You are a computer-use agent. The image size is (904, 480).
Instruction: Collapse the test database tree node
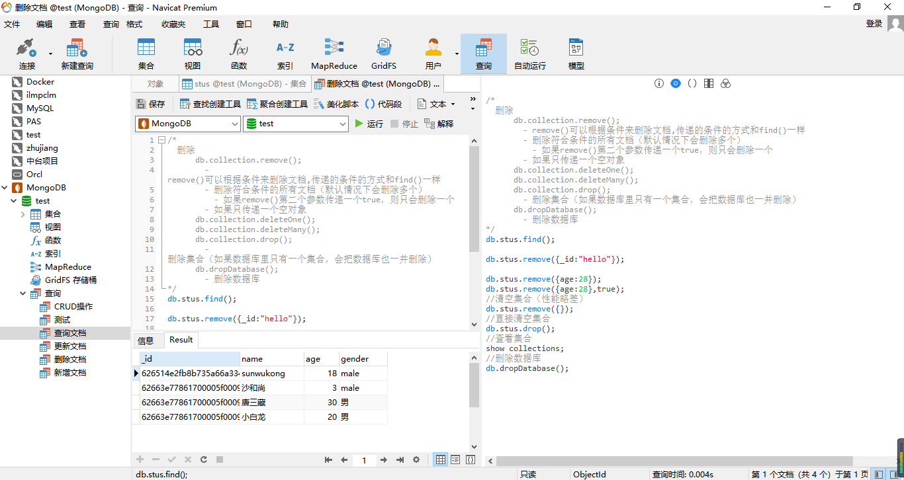pos(13,201)
